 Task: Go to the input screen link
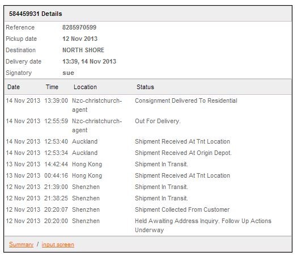(58, 245)
